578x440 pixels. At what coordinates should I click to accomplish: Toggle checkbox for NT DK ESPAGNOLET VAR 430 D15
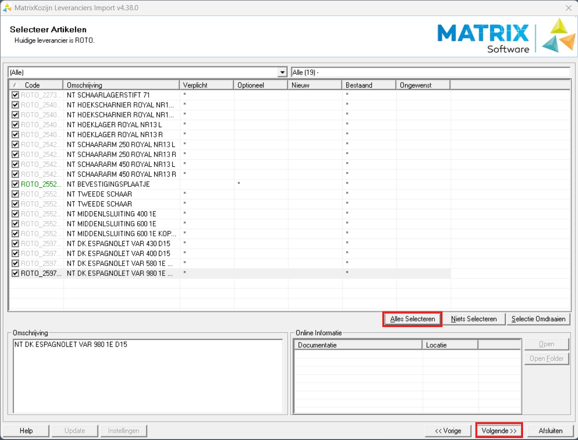[x=15, y=243]
